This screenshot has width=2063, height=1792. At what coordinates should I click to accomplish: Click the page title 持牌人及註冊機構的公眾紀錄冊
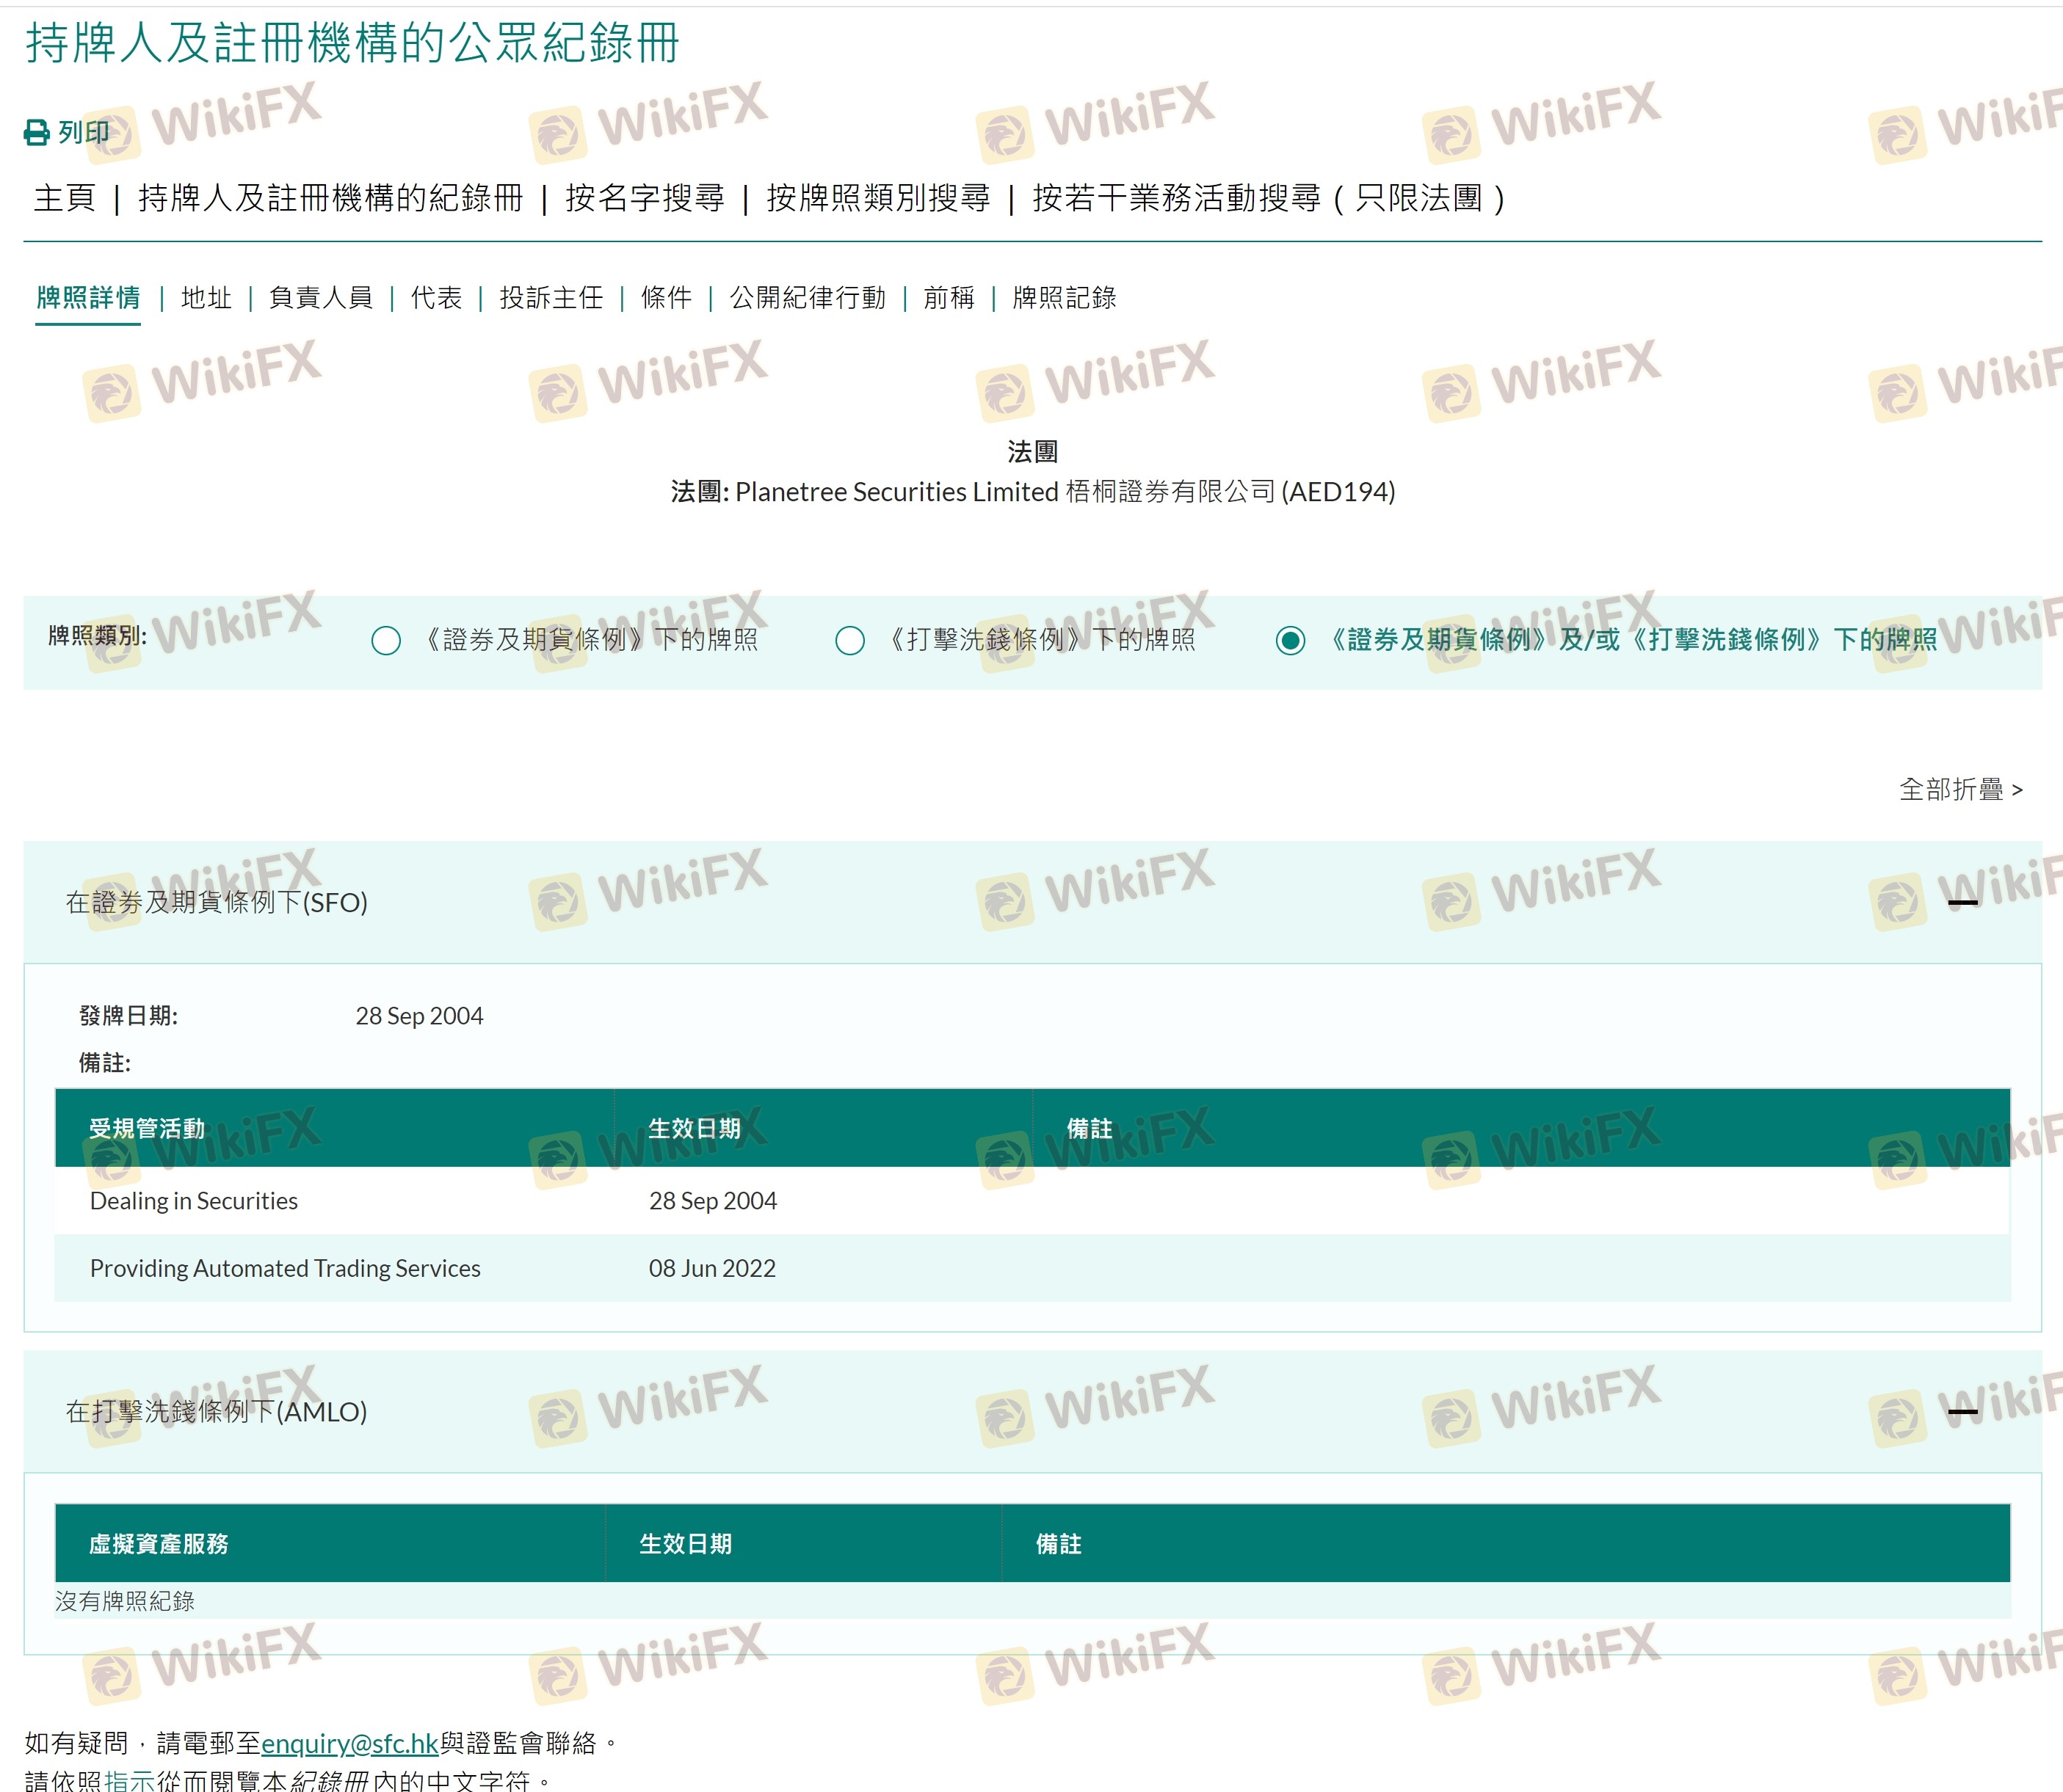point(352,43)
